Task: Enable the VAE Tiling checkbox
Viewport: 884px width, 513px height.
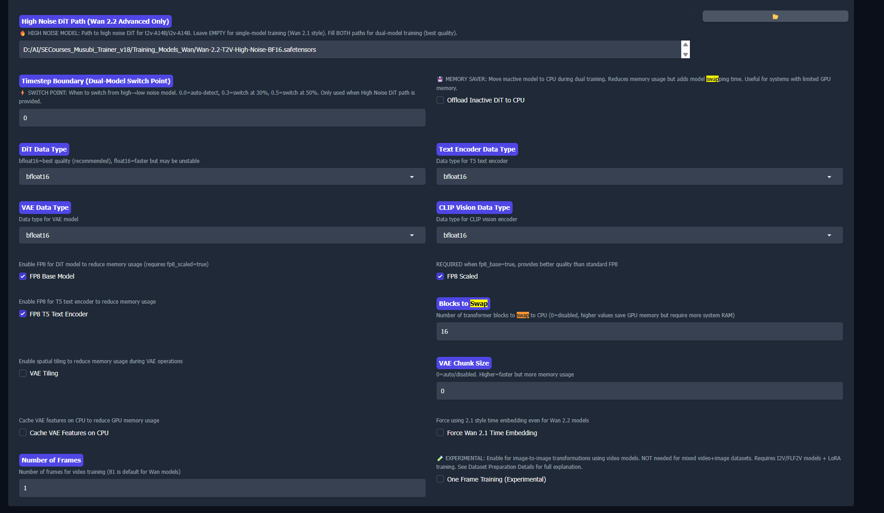Action: pyautogui.click(x=23, y=373)
